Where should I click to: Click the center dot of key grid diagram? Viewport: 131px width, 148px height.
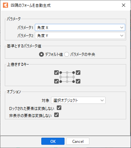coord(67,77)
